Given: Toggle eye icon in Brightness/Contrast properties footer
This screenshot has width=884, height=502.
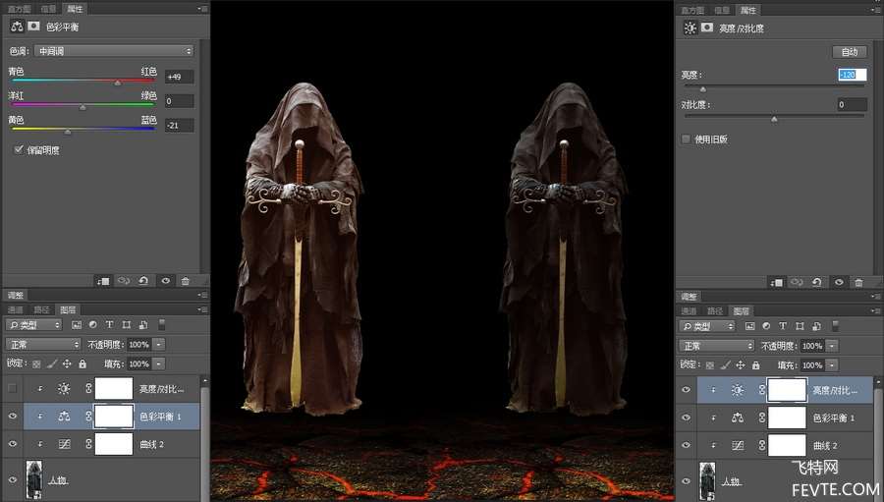Looking at the screenshot, I should coord(839,282).
